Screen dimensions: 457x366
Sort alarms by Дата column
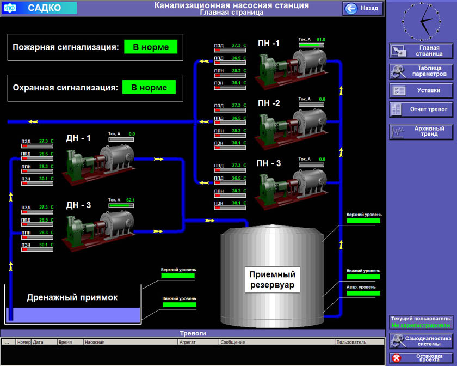point(44,342)
